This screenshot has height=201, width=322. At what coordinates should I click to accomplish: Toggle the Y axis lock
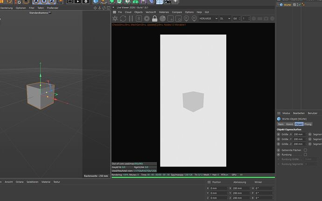44,2
